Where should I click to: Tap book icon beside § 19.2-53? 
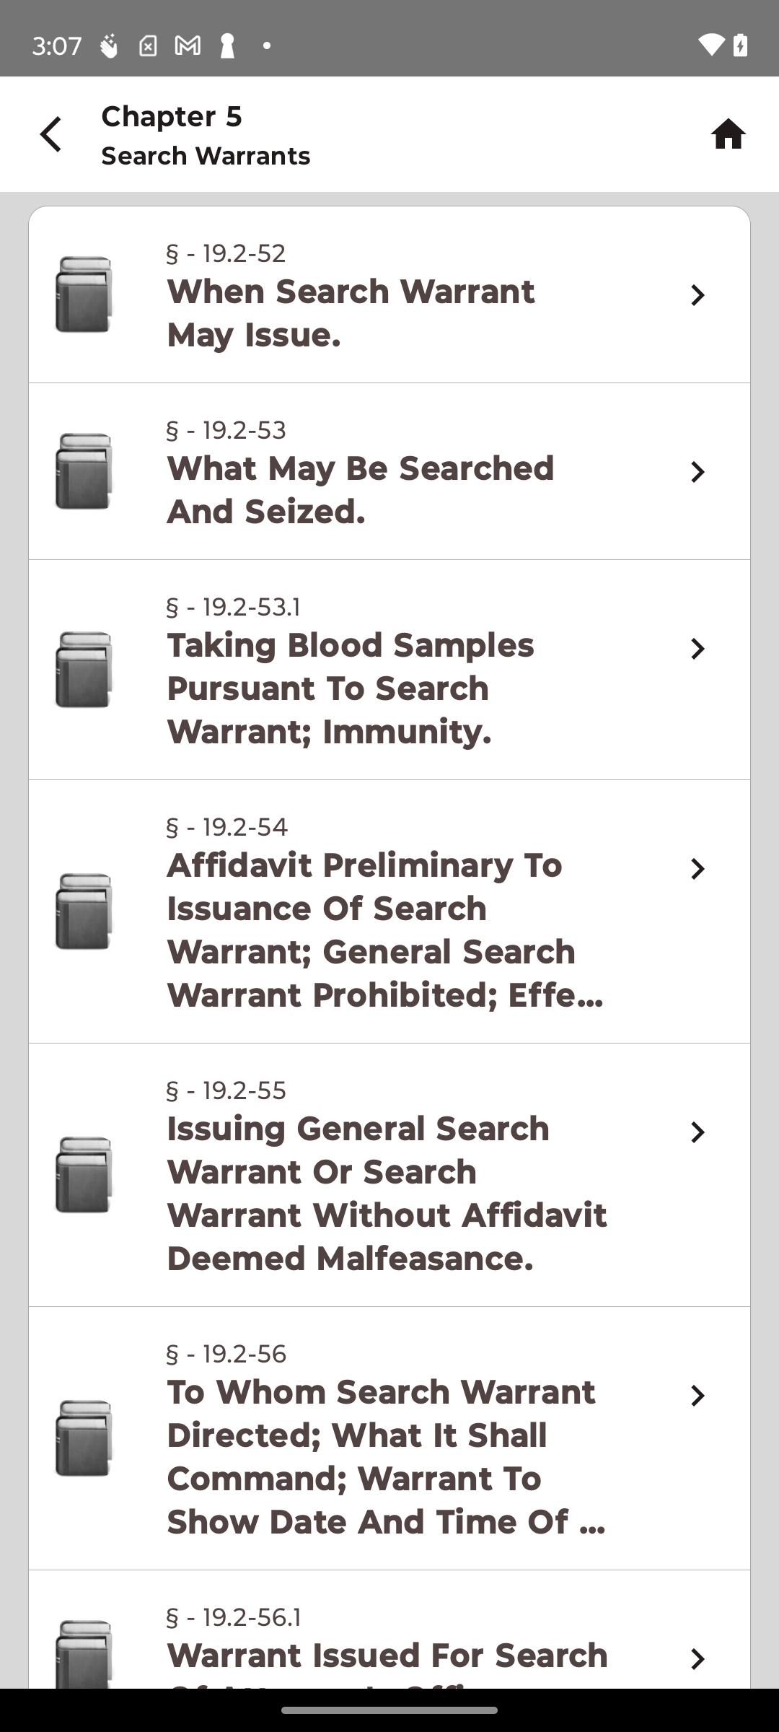click(x=84, y=471)
